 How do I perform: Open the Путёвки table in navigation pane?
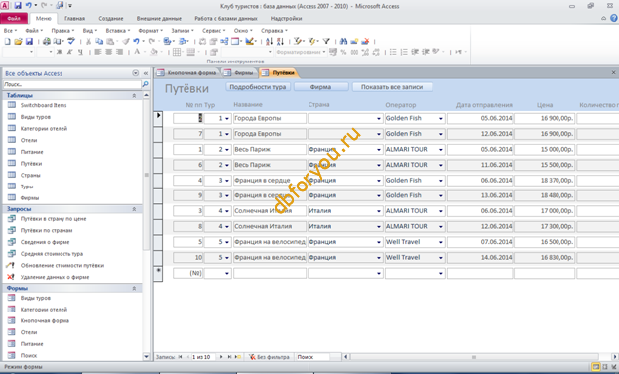31,163
